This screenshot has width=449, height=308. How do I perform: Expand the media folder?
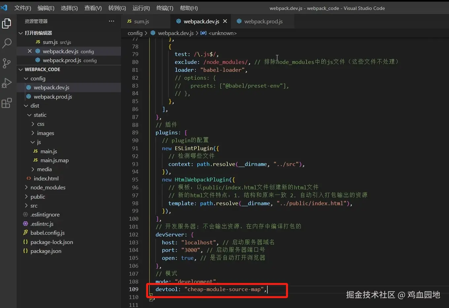click(69, 169)
